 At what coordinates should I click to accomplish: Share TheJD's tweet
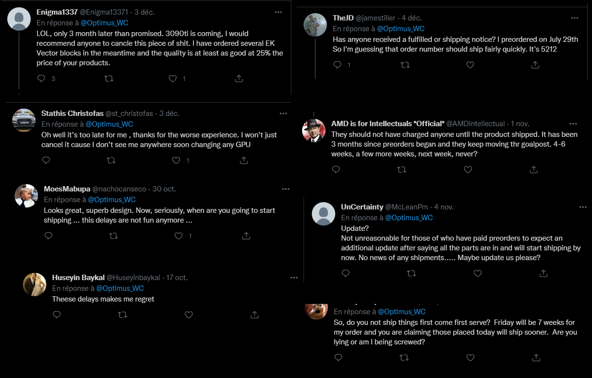pos(535,64)
